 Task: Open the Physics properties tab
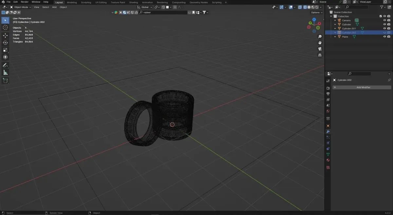point(328,143)
